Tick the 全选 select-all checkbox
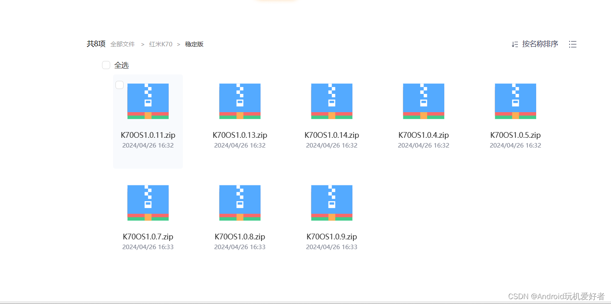The height and width of the screenshot is (304, 611). 106,65
